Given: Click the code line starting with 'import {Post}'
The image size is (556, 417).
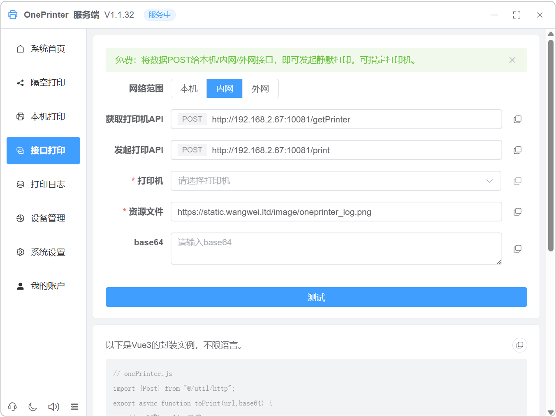Looking at the screenshot, I should coord(174,388).
